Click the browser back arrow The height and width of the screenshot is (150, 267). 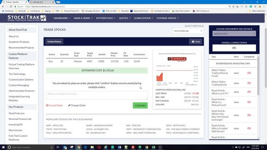point(3,7)
